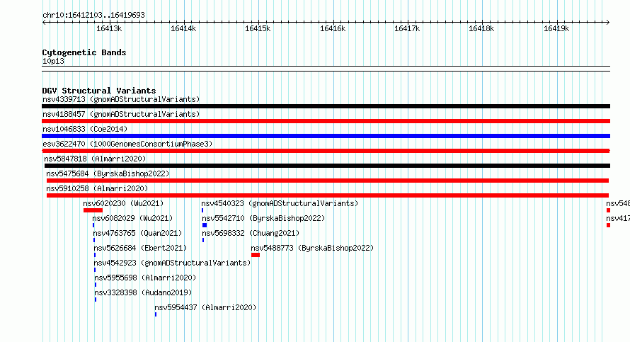Click the esv3622470 red variant bar
The height and width of the screenshot is (342, 630).
[326, 151]
